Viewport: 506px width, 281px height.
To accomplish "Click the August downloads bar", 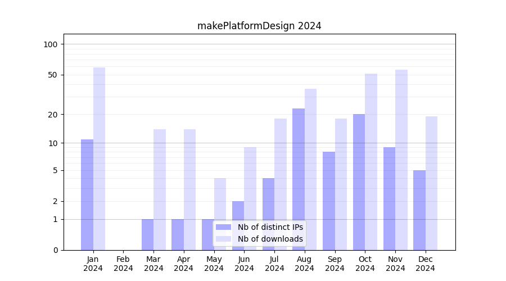I will tap(310, 169).
